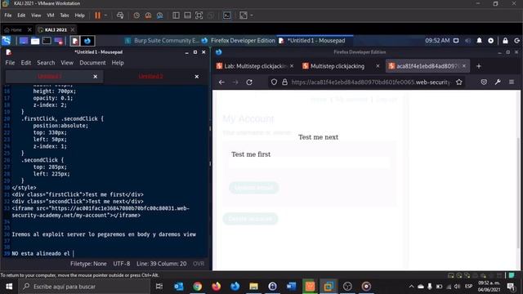Click the VMware stretch guest display icon
The image size is (523, 294).
[244, 16]
